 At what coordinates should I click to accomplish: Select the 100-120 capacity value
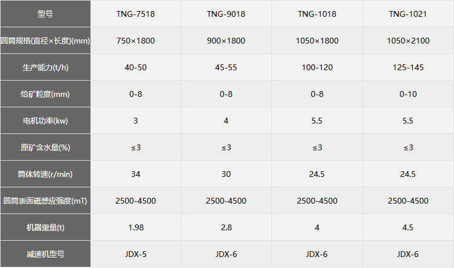tap(317, 67)
